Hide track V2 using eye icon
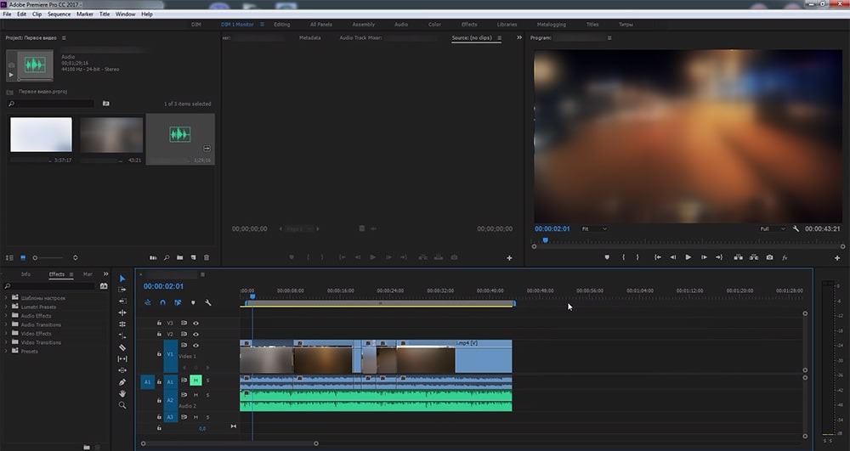This screenshot has height=451, width=850. (195, 335)
